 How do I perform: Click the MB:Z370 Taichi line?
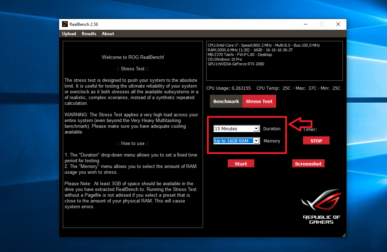(x=240, y=55)
